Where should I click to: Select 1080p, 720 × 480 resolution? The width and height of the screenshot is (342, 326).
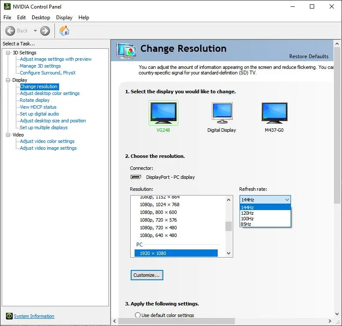158,228
